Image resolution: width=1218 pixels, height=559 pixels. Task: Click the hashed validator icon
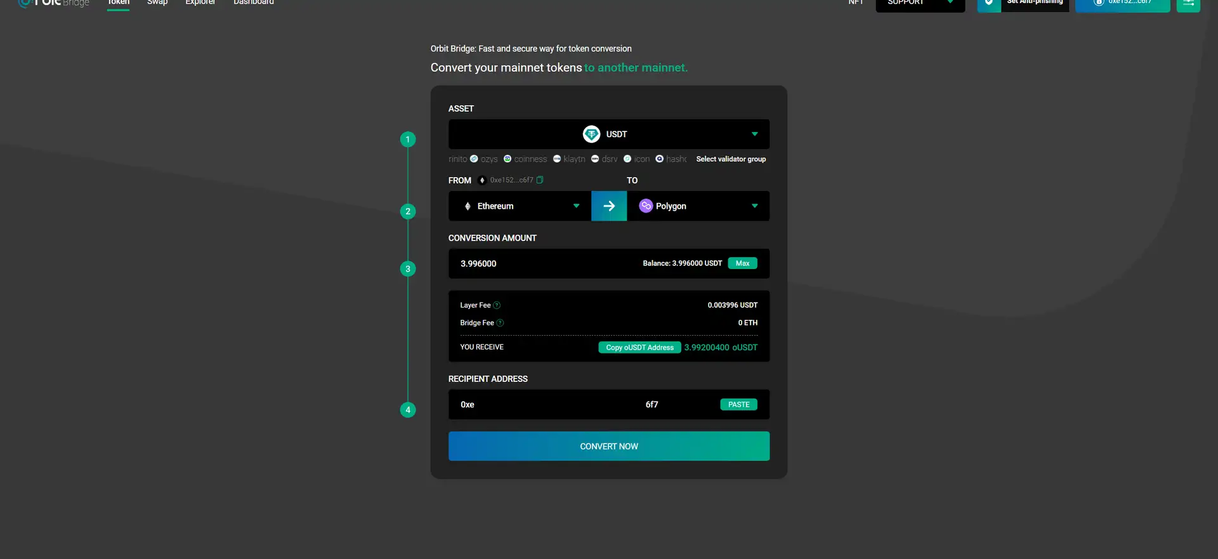coord(660,159)
